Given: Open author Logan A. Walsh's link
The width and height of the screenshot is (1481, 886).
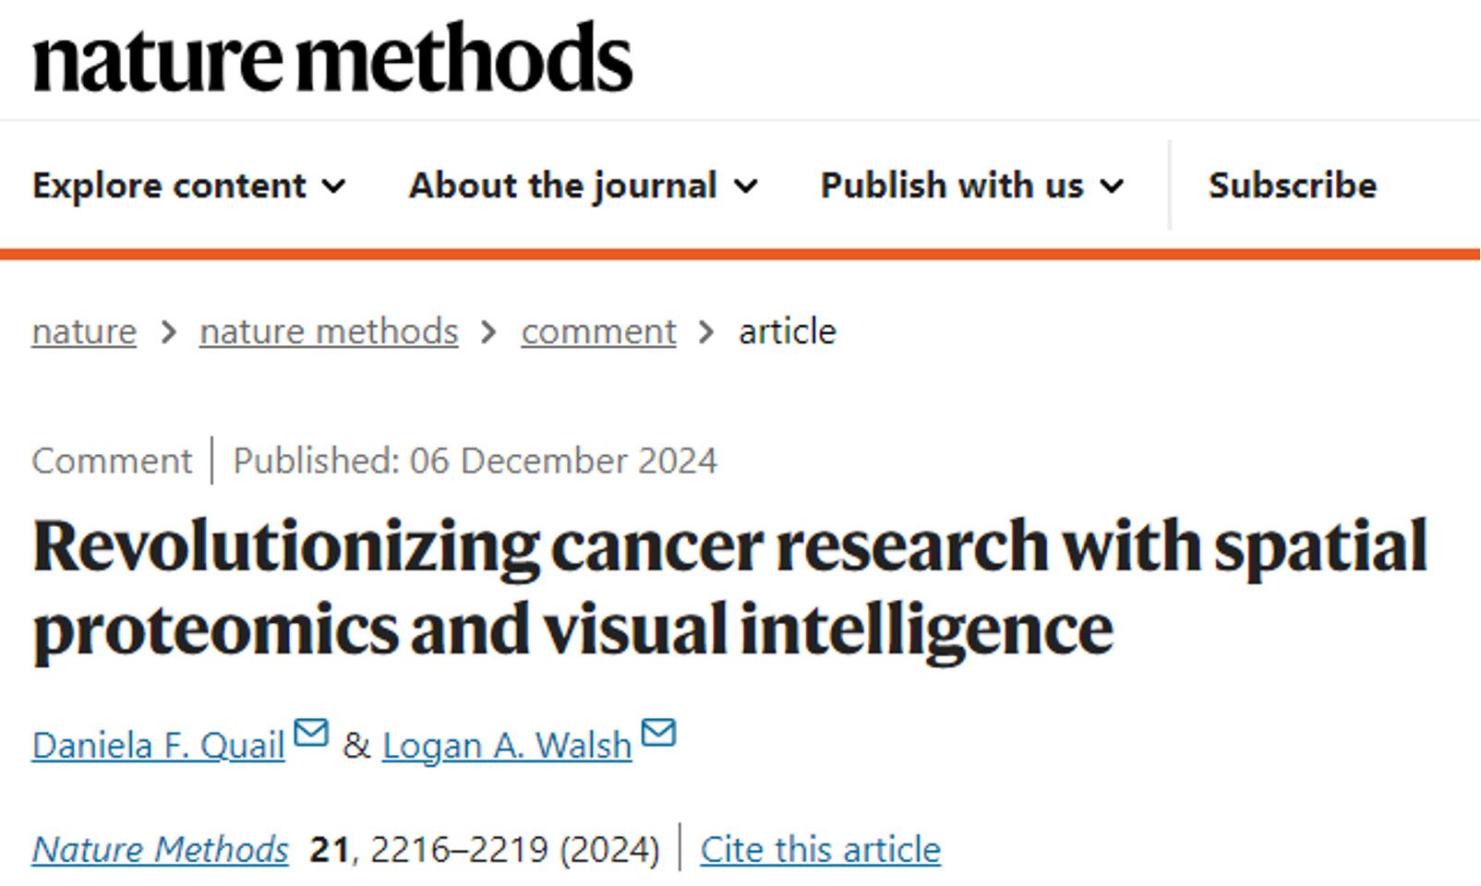Looking at the screenshot, I should click(x=507, y=746).
